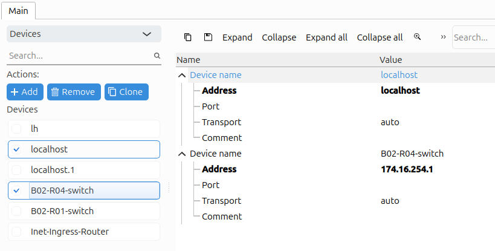This screenshot has width=495, height=251.
Task: Click the Clone device button
Action: [126, 92]
